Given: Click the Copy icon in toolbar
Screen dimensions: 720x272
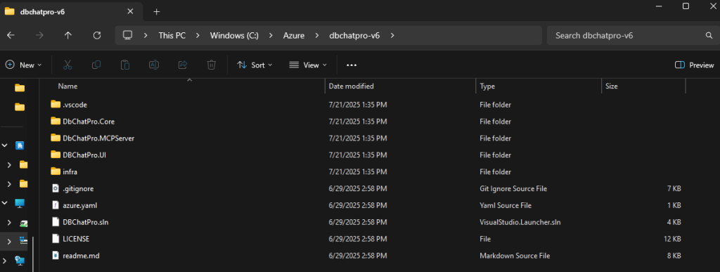Looking at the screenshot, I should tap(96, 65).
